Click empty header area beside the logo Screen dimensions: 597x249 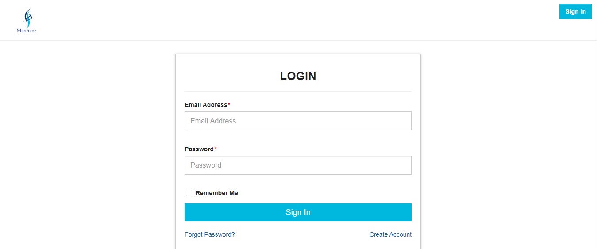266,20
